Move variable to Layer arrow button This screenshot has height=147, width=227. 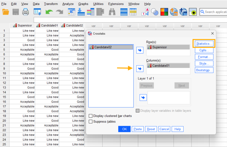tap(143, 98)
